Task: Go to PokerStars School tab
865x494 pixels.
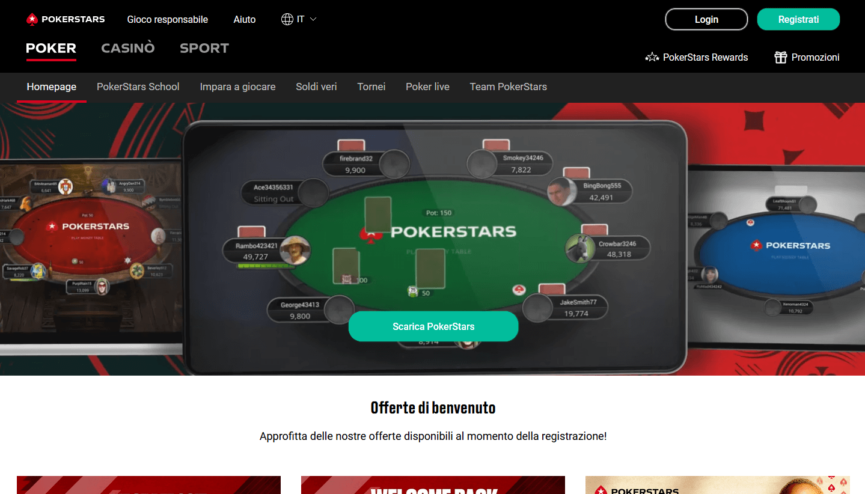Action: pos(138,87)
